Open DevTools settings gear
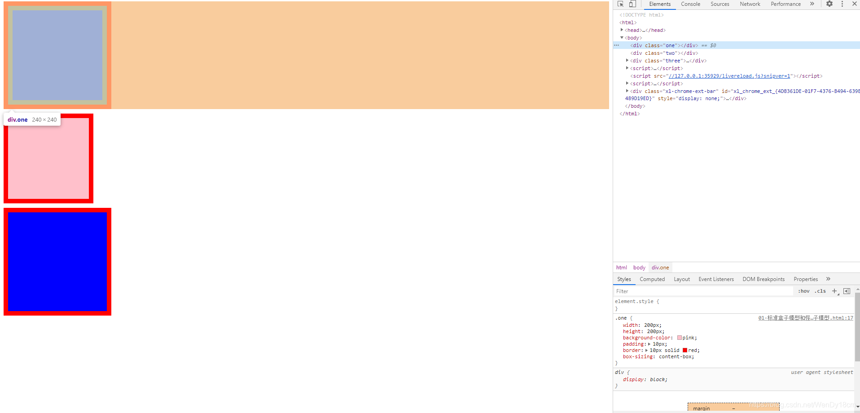The width and height of the screenshot is (860, 413). coord(829,4)
